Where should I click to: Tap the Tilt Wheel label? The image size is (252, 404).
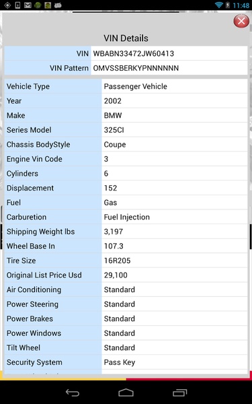pos(24,347)
